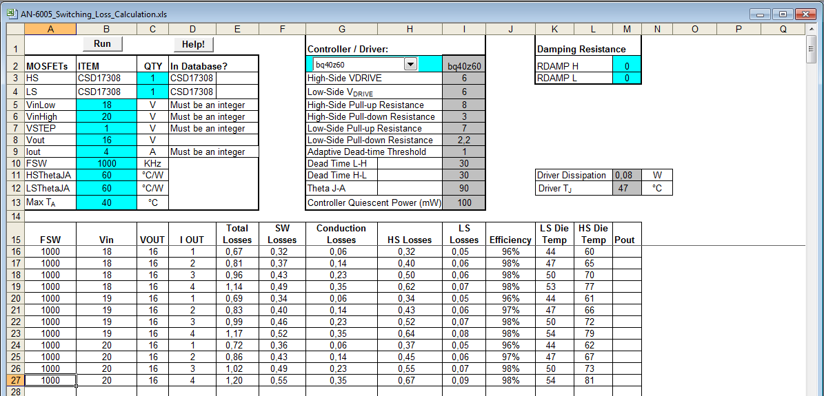Click Driver Dissipation value 0,08
The image size is (824, 396).
627,176
